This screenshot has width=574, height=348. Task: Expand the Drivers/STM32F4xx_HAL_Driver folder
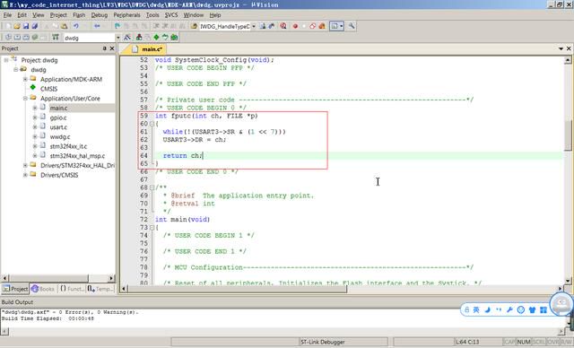[x=25, y=165]
